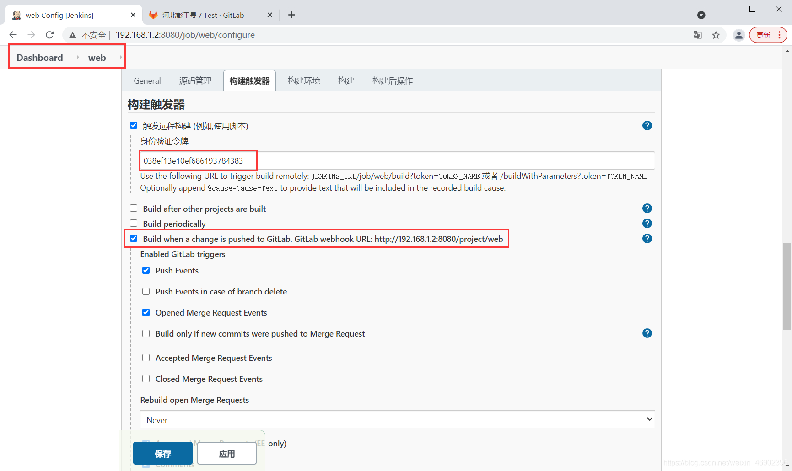Go to Dashboard via breadcrumb
The image size is (792, 471).
click(40, 58)
